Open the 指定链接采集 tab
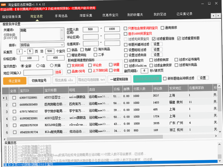 (x=11, y=17)
